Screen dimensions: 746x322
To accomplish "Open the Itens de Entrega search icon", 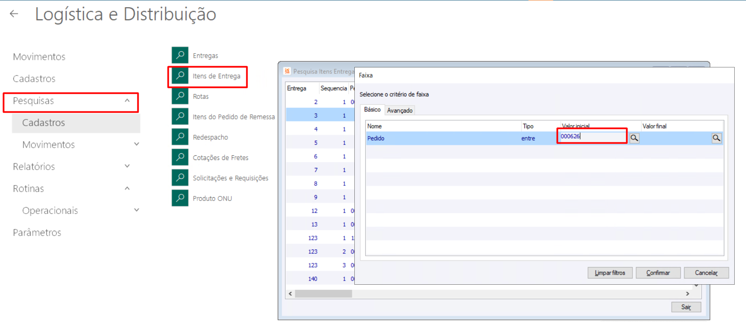I will [x=180, y=76].
